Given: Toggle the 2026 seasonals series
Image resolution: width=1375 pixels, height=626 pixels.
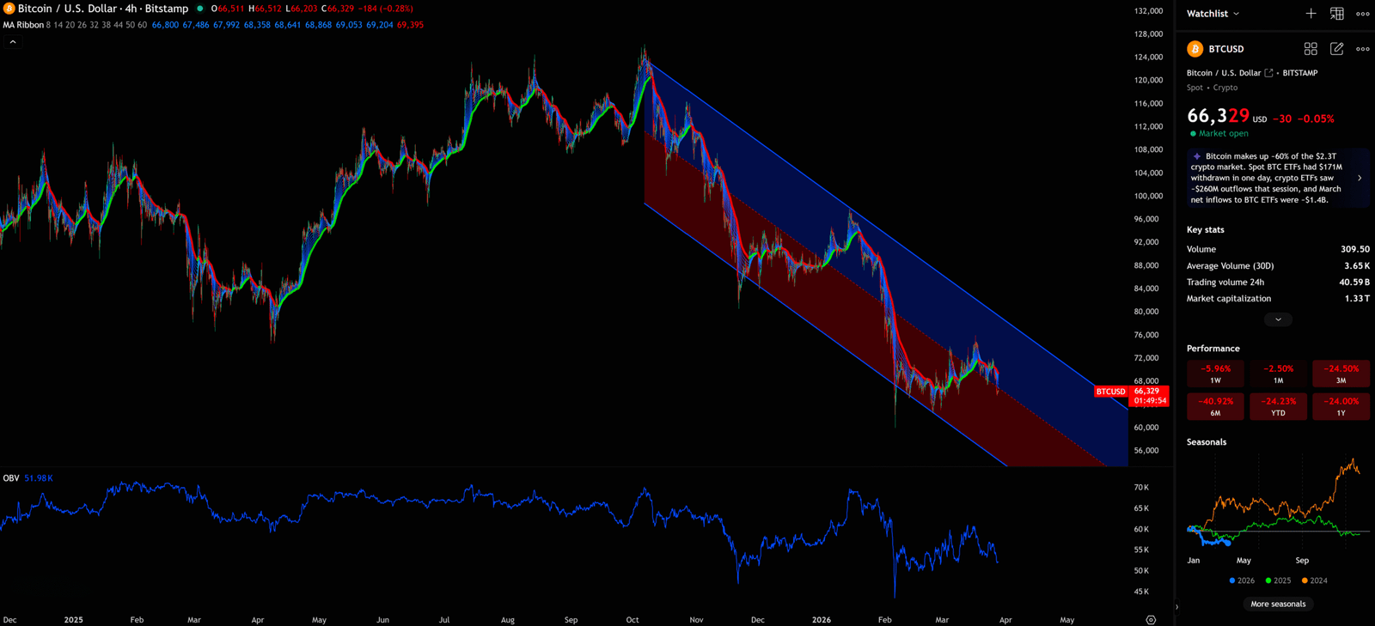Looking at the screenshot, I should pos(1242,580).
